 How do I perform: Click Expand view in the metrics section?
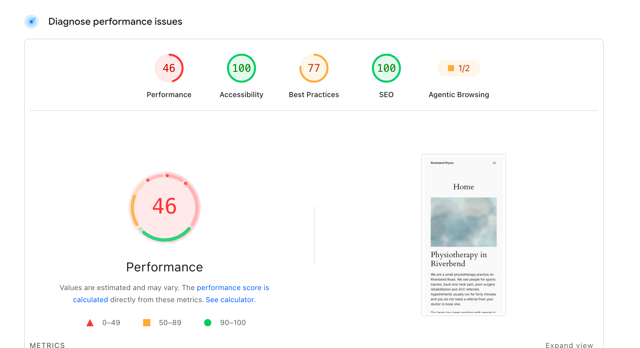(x=569, y=345)
